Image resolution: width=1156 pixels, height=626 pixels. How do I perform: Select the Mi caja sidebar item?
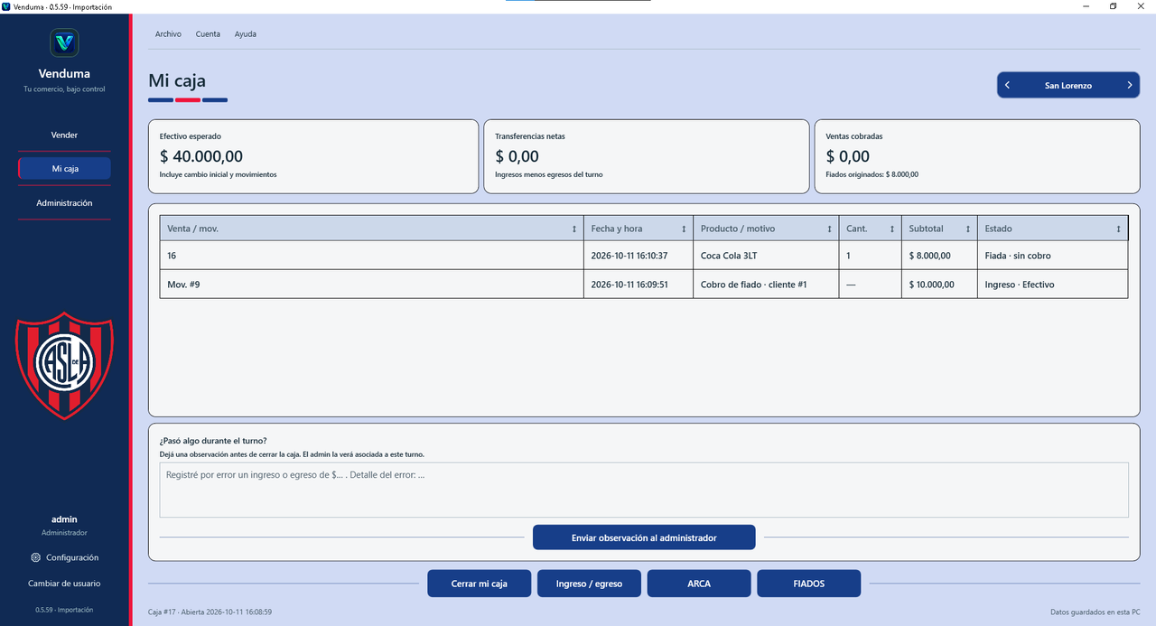[64, 169]
